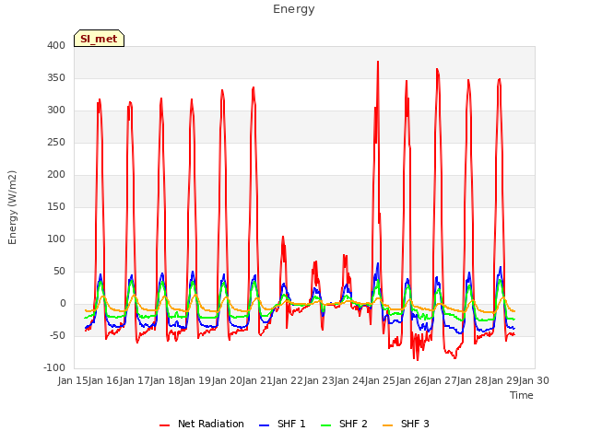
Task: Click the Jan 17 x-axis label
Action: tap(135, 380)
